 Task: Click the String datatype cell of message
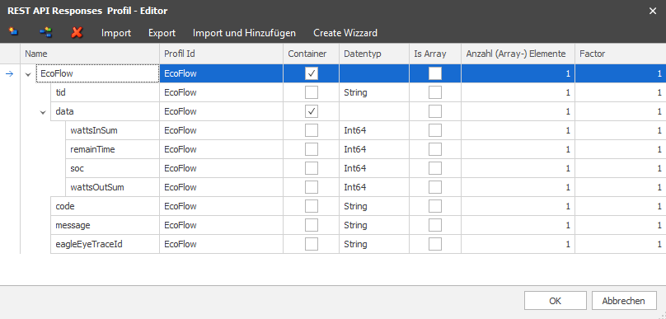pyautogui.click(x=374, y=225)
